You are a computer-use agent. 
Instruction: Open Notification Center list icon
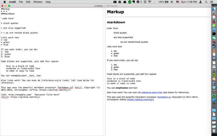click(212, 2)
